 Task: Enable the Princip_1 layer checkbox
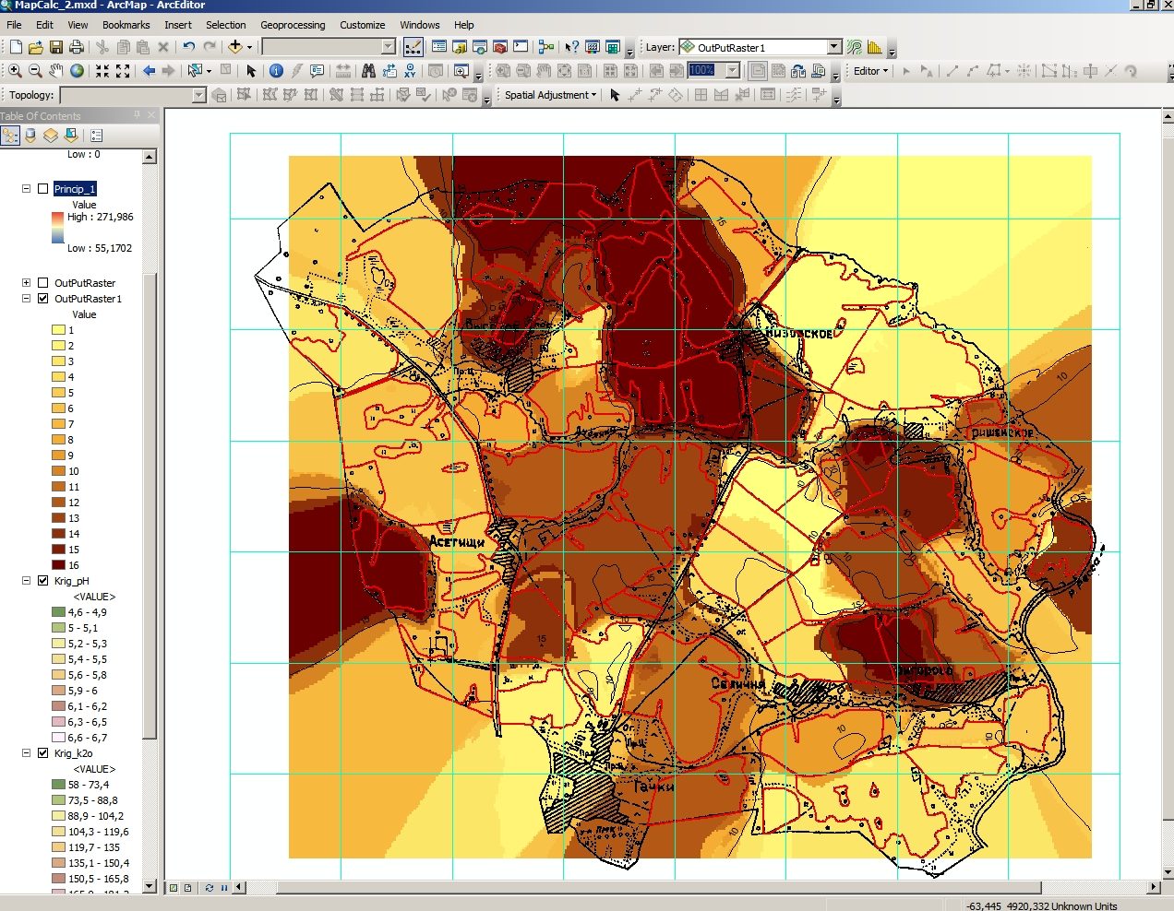click(42, 189)
